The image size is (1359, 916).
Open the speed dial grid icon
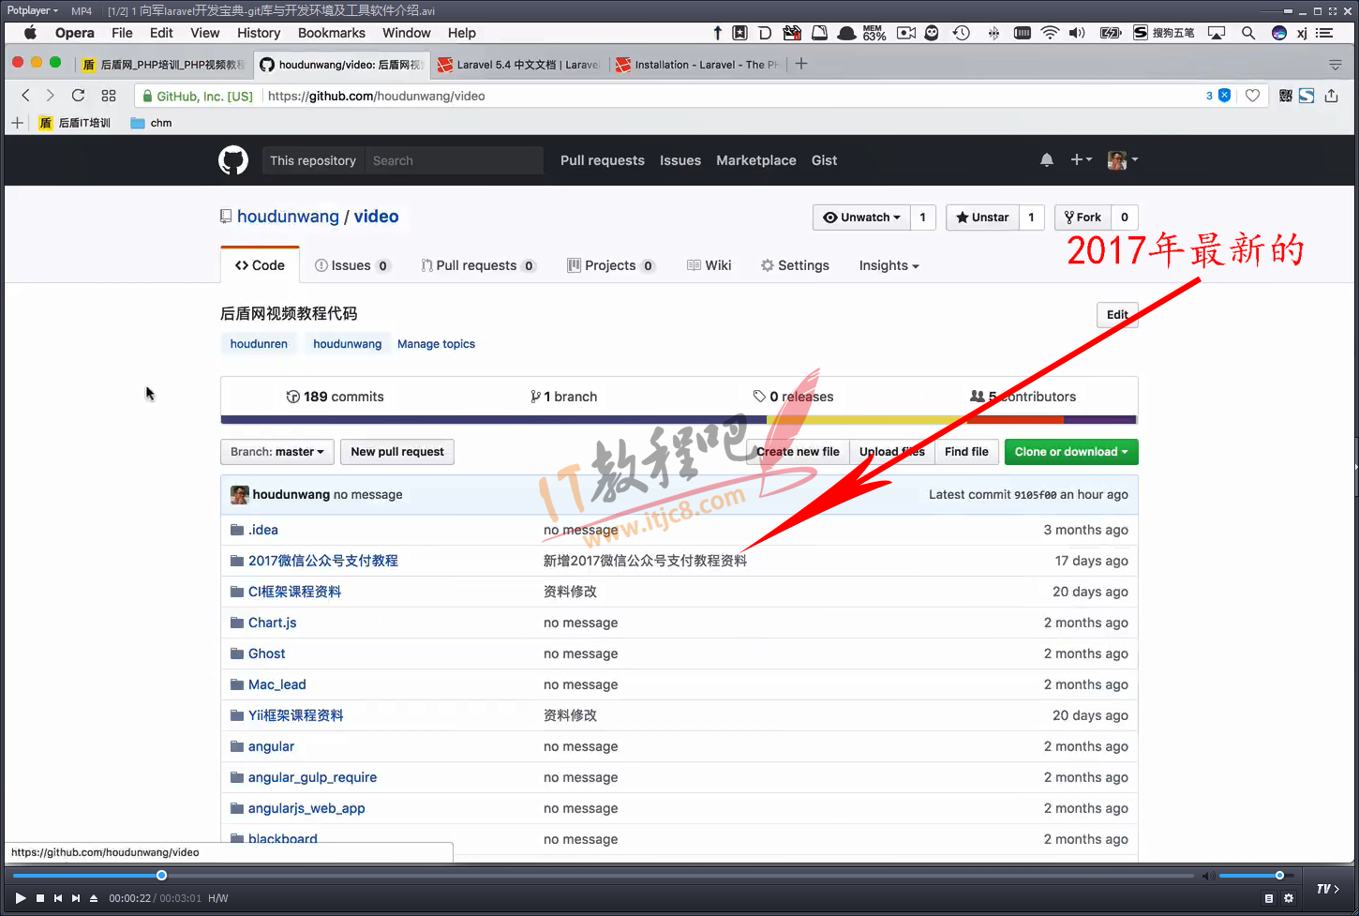click(x=109, y=96)
